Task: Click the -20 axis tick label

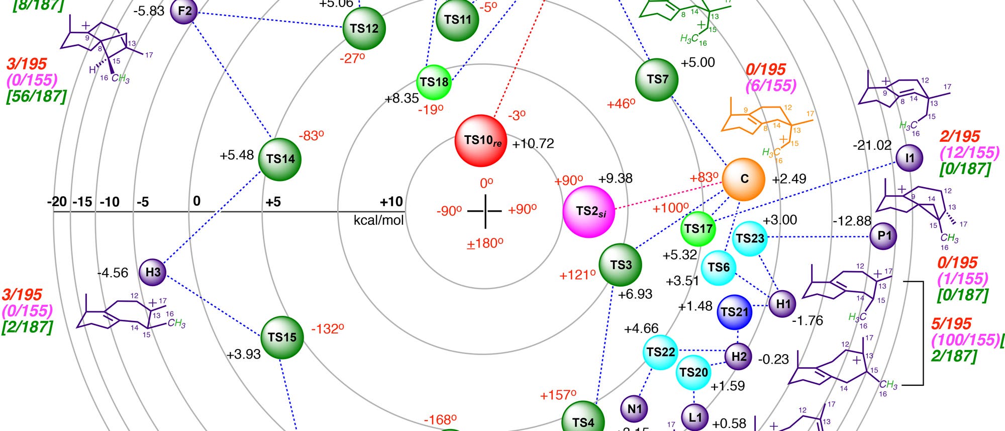Action: pos(57,202)
